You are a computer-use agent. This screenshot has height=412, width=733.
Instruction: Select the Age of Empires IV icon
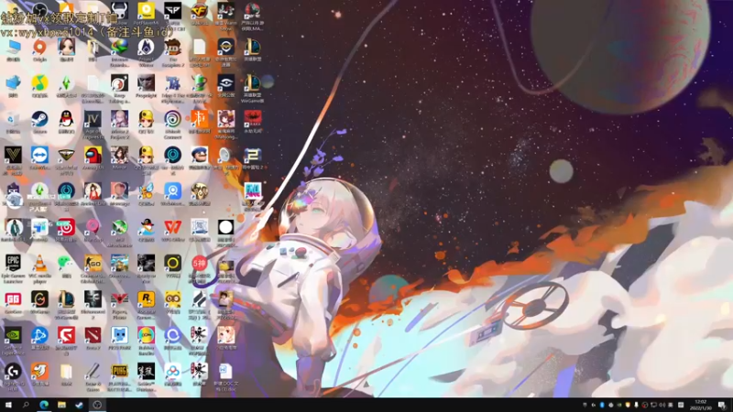(x=93, y=119)
